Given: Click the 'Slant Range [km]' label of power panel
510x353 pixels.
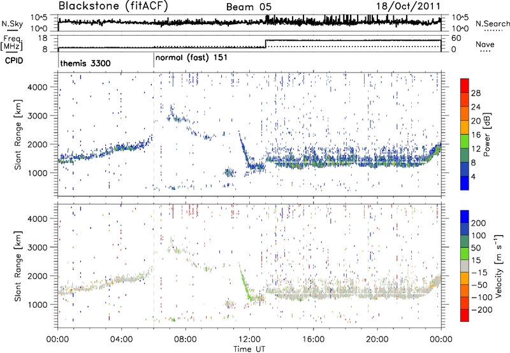Looking at the screenshot, I should [x=18, y=134].
